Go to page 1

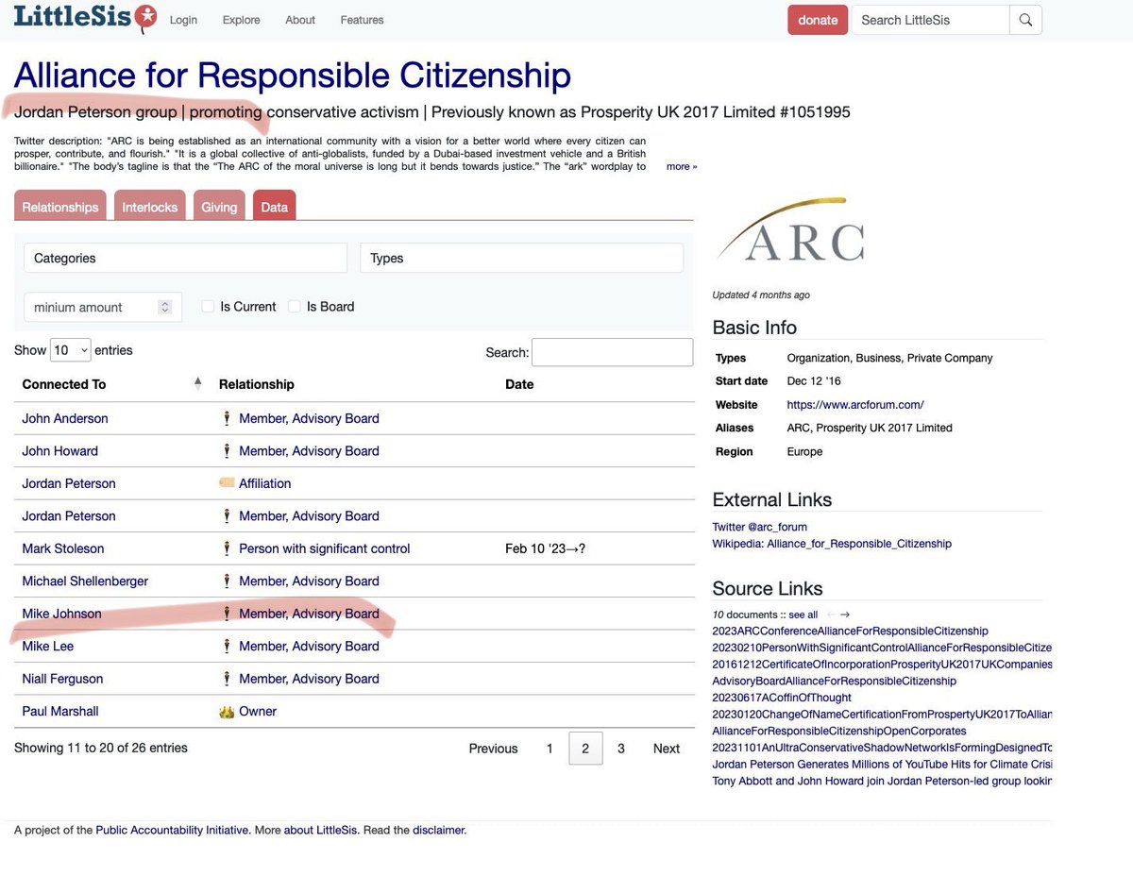(550, 749)
